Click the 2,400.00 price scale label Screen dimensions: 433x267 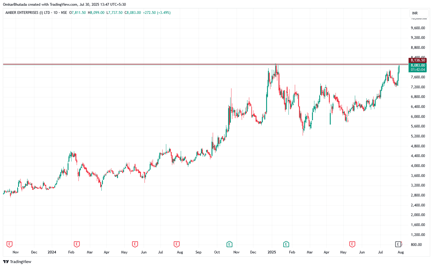point(418,205)
